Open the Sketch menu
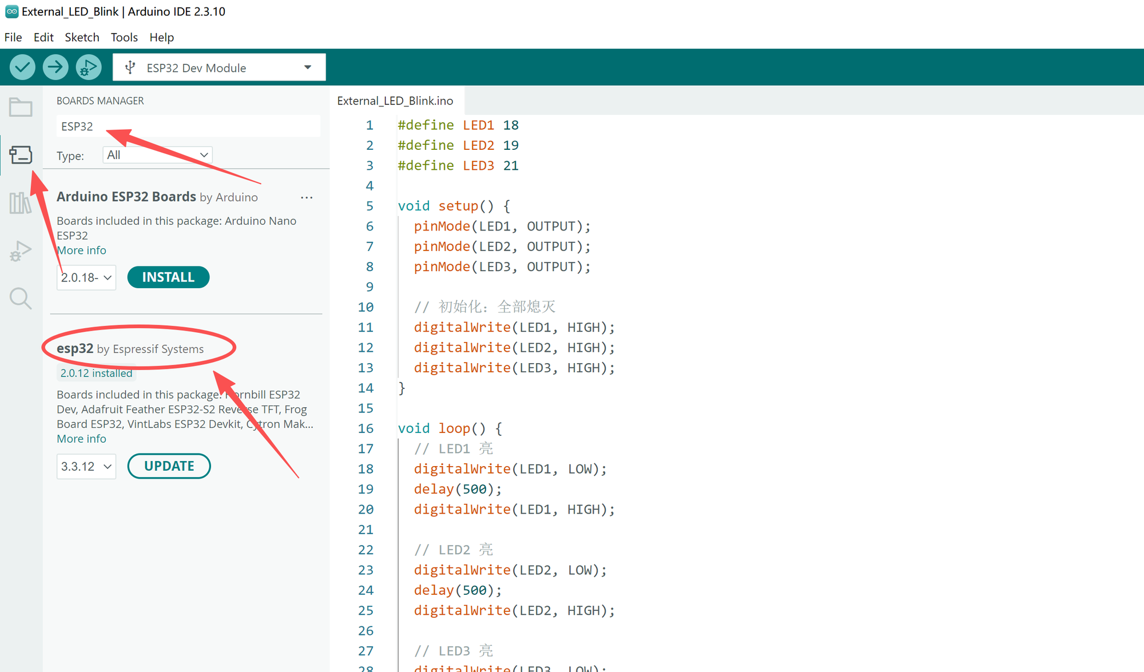The height and width of the screenshot is (672, 1144). pos(82,37)
